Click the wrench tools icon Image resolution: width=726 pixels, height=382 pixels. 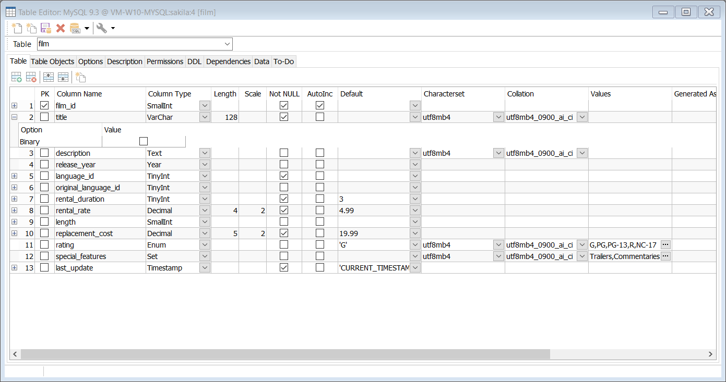tap(102, 28)
